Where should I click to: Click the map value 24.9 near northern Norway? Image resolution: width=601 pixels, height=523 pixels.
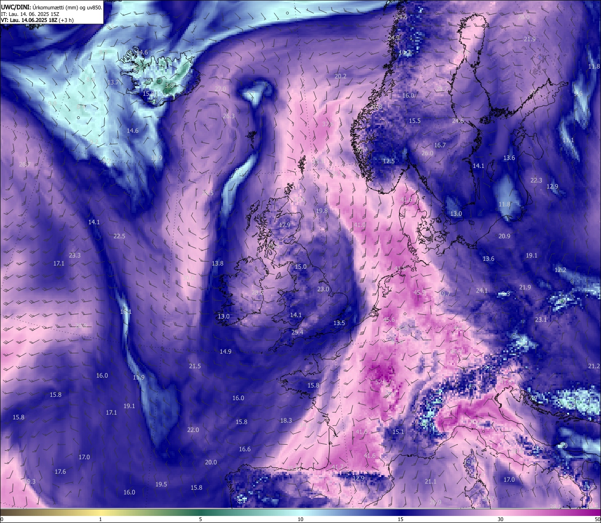(394, 38)
